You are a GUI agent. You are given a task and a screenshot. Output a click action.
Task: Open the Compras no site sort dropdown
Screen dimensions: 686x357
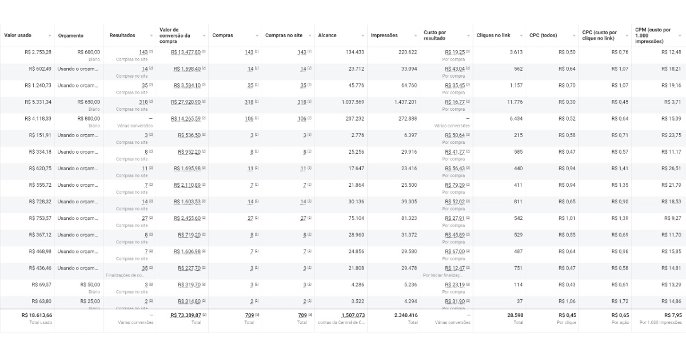[309, 34]
